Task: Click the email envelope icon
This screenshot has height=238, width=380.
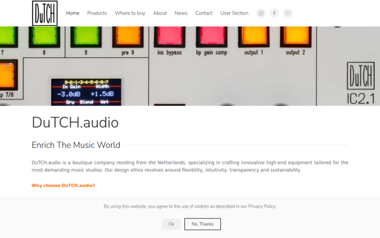Action: coord(288,13)
